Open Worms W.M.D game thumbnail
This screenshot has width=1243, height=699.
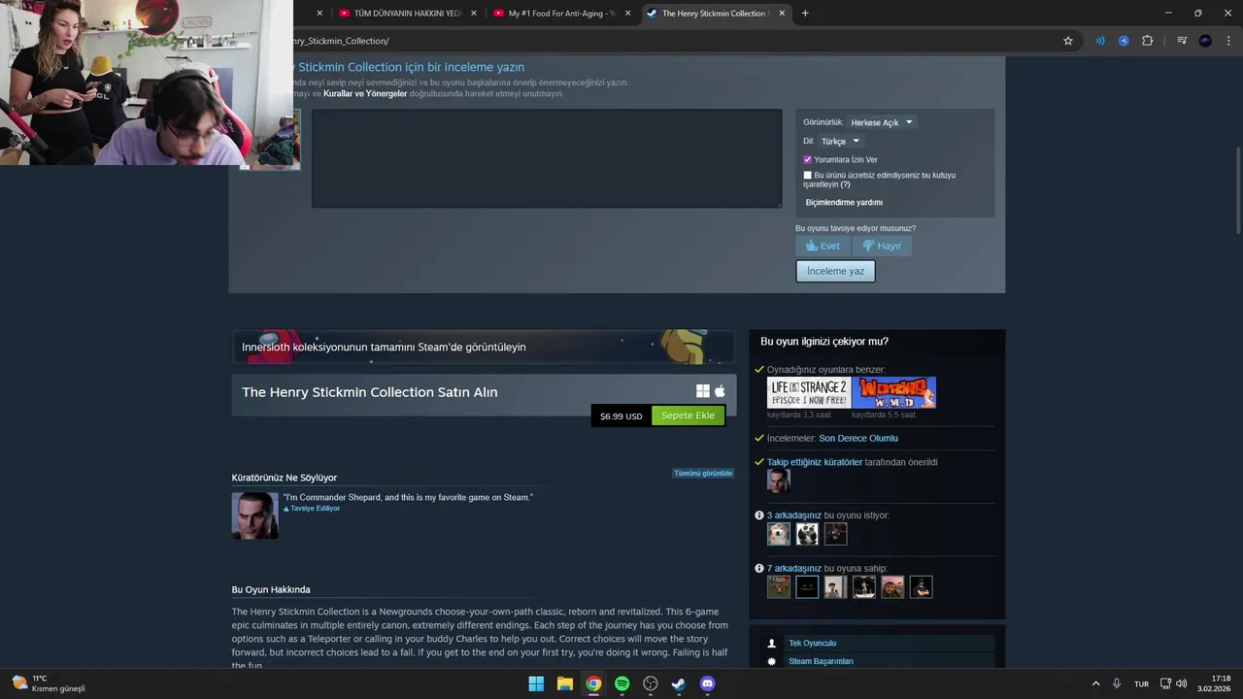[x=894, y=392]
